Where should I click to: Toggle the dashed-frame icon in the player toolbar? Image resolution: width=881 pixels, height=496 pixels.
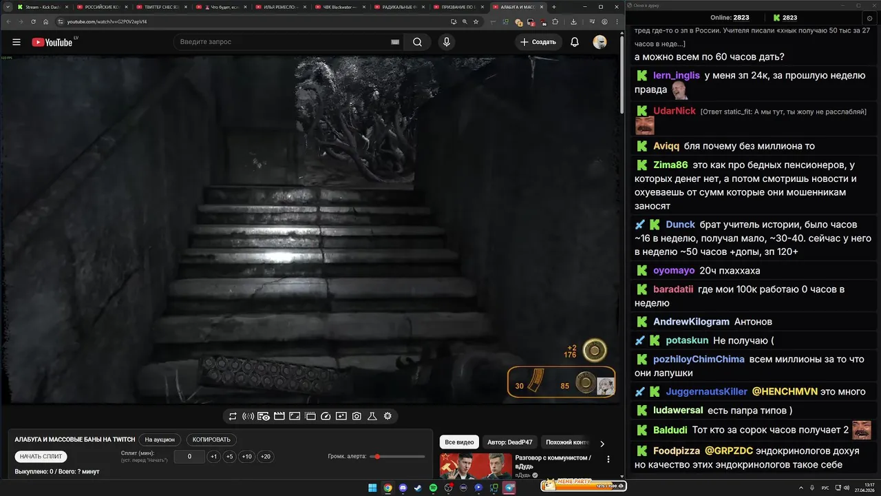point(310,416)
